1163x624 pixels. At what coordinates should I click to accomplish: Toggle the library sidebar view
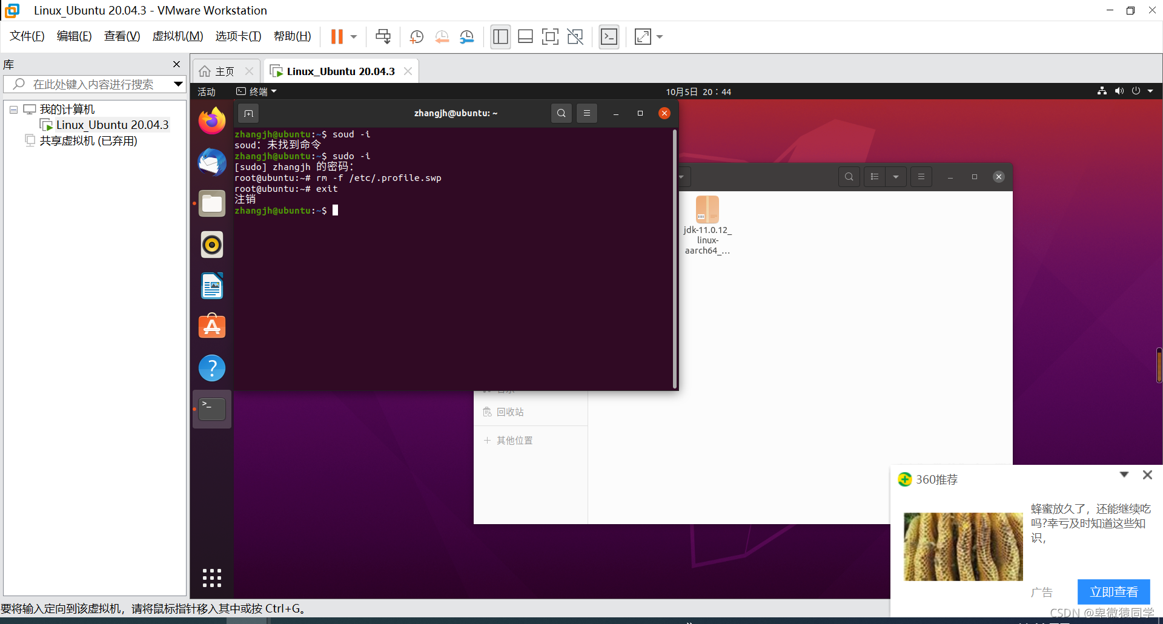pyautogui.click(x=500, y=37)
